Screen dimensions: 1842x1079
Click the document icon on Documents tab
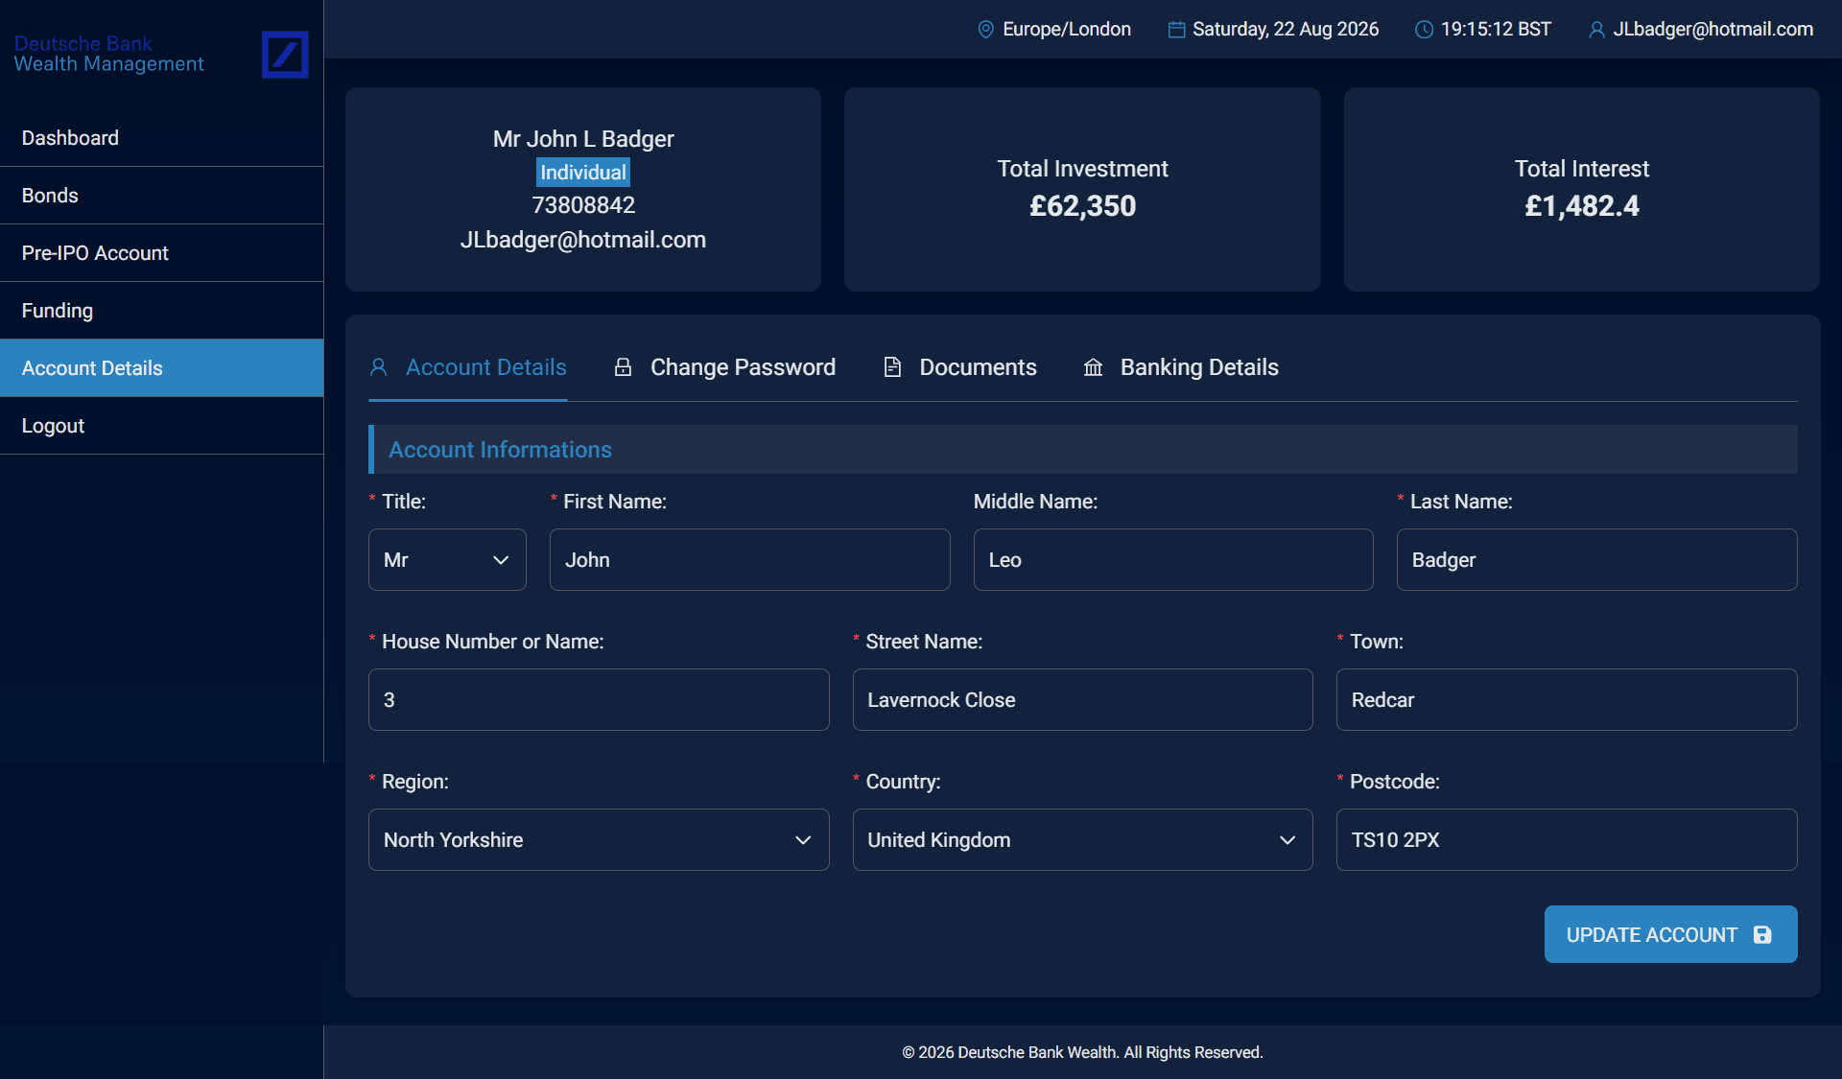pos(892,367)
